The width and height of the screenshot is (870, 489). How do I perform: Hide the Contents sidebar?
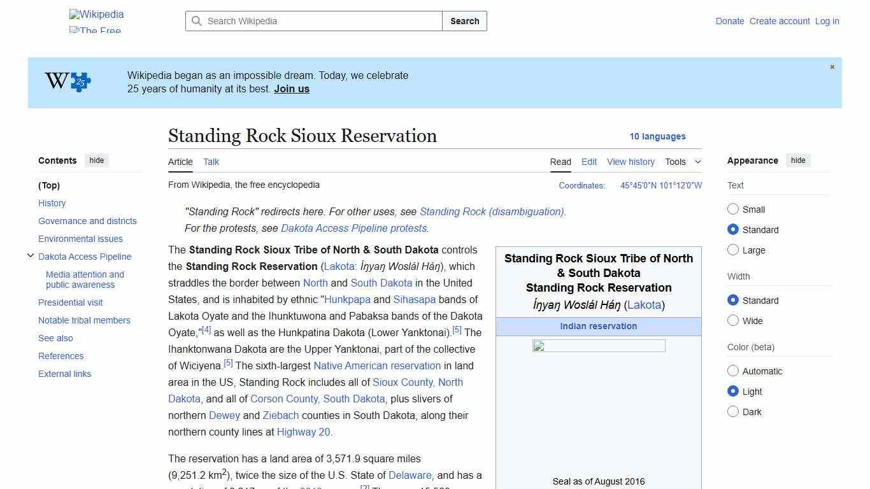pyautogui.click(x=96, y=160)
